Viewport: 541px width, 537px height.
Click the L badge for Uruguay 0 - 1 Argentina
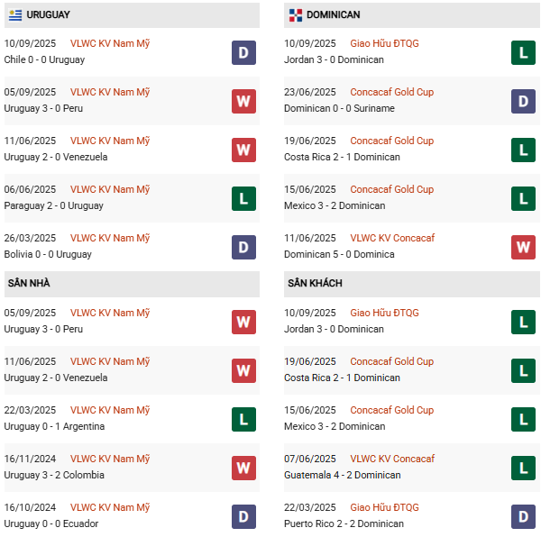[x=243, y=419]
